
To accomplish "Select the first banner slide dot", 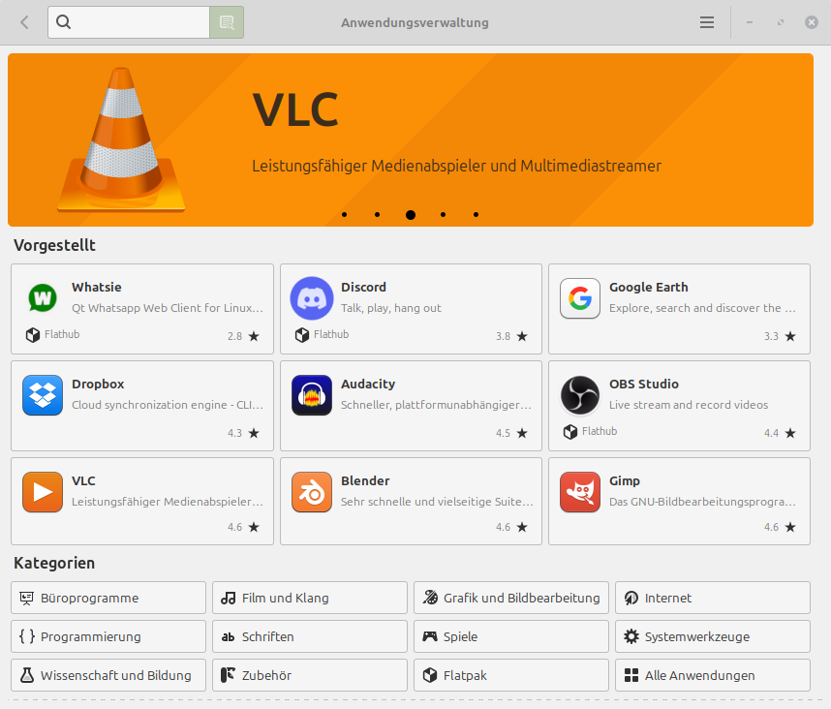I will click(345, 215).
